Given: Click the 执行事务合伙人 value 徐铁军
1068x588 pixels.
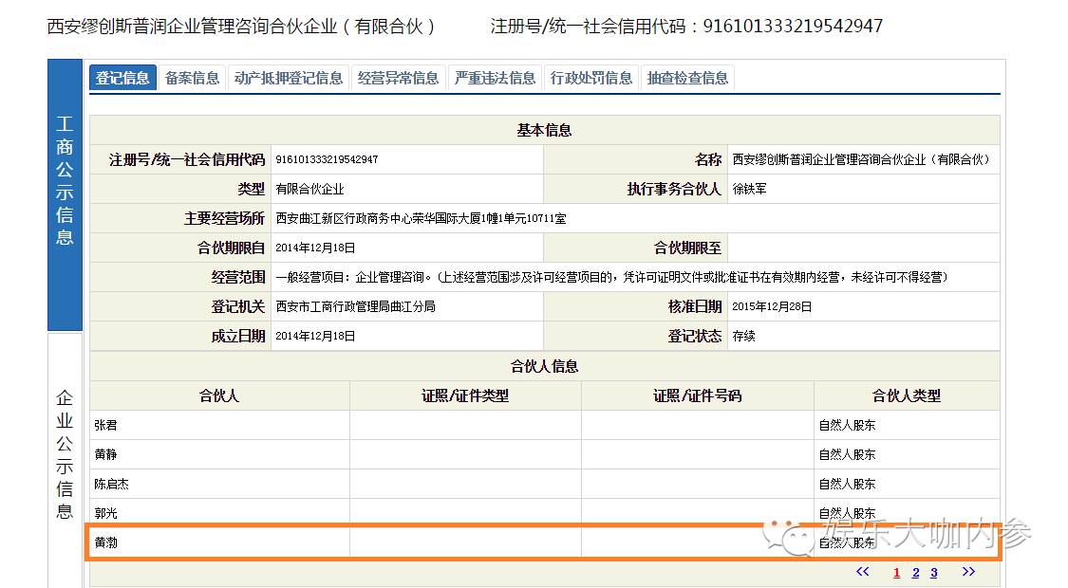Looking at the screenshot, I should click(x=749, y=190).
